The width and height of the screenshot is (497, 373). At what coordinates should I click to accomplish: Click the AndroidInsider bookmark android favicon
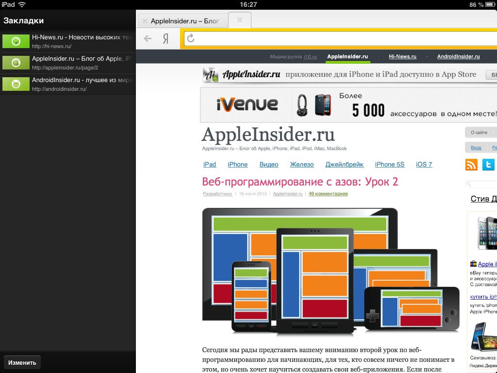click(16, 84)
